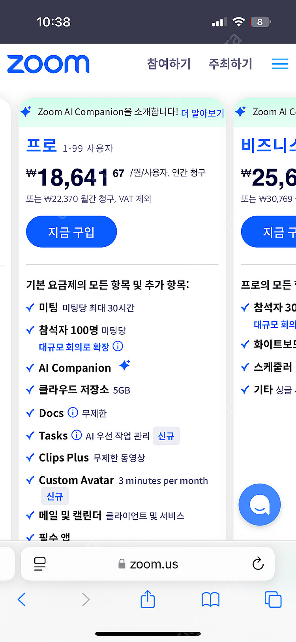Select 참여하기 in the top navigation
Screen dimensions: 296x642
pos(169,64)
